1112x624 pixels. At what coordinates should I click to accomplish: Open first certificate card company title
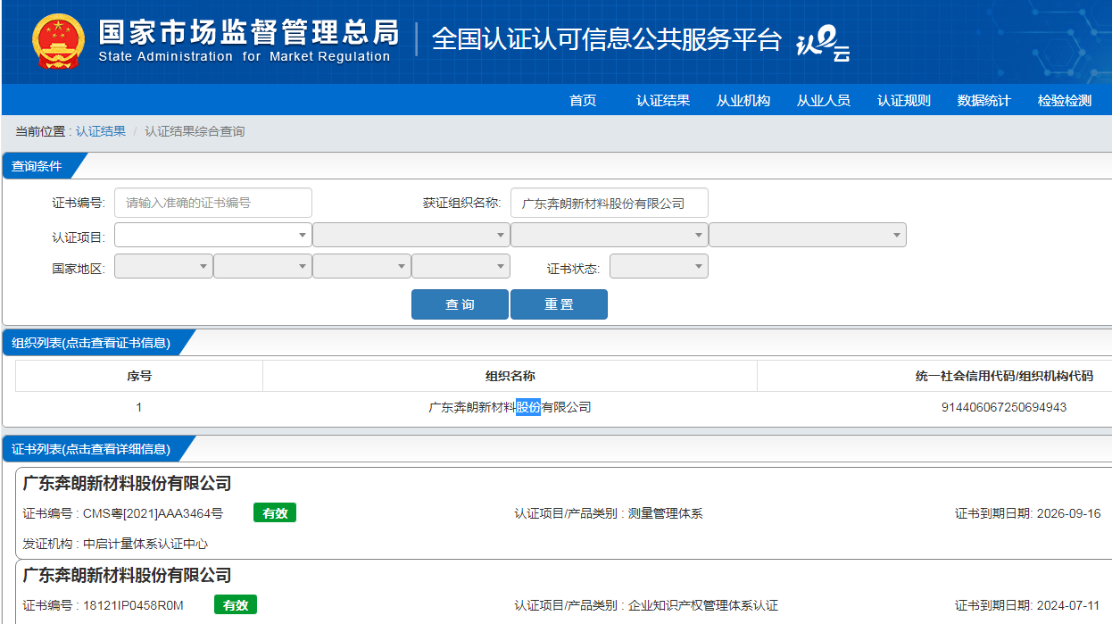pos(127,483)
